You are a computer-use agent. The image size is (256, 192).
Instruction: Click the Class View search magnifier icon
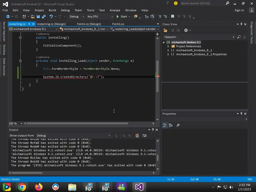[239, 37]
